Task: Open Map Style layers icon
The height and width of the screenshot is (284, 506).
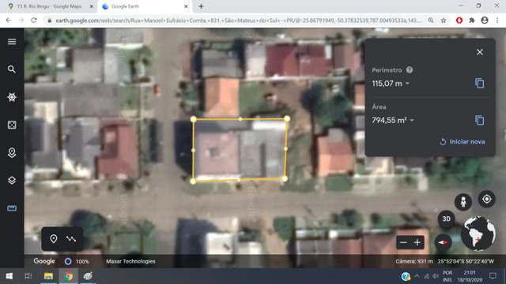Action: point(12,181)
